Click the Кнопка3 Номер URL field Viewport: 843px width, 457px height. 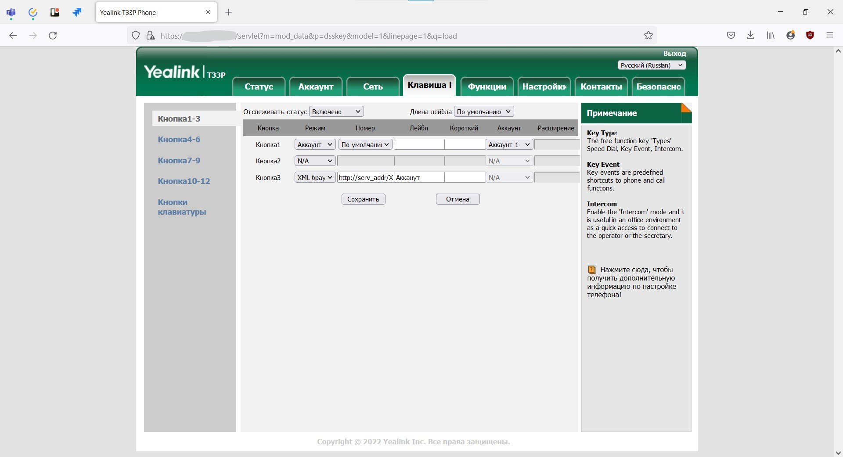coord(365,177)
